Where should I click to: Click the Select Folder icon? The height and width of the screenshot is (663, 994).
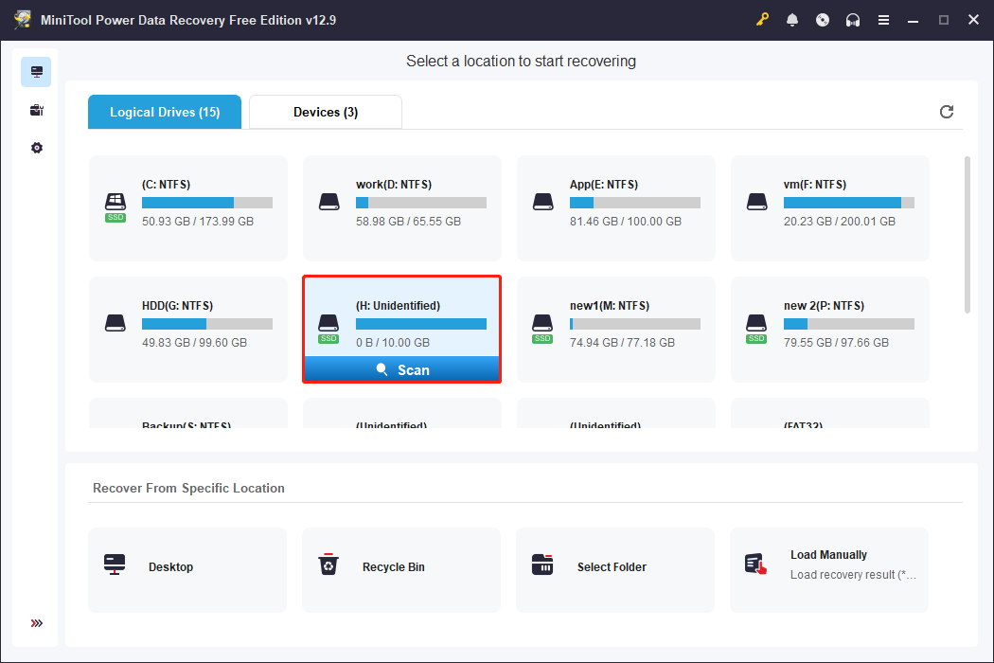542,564
